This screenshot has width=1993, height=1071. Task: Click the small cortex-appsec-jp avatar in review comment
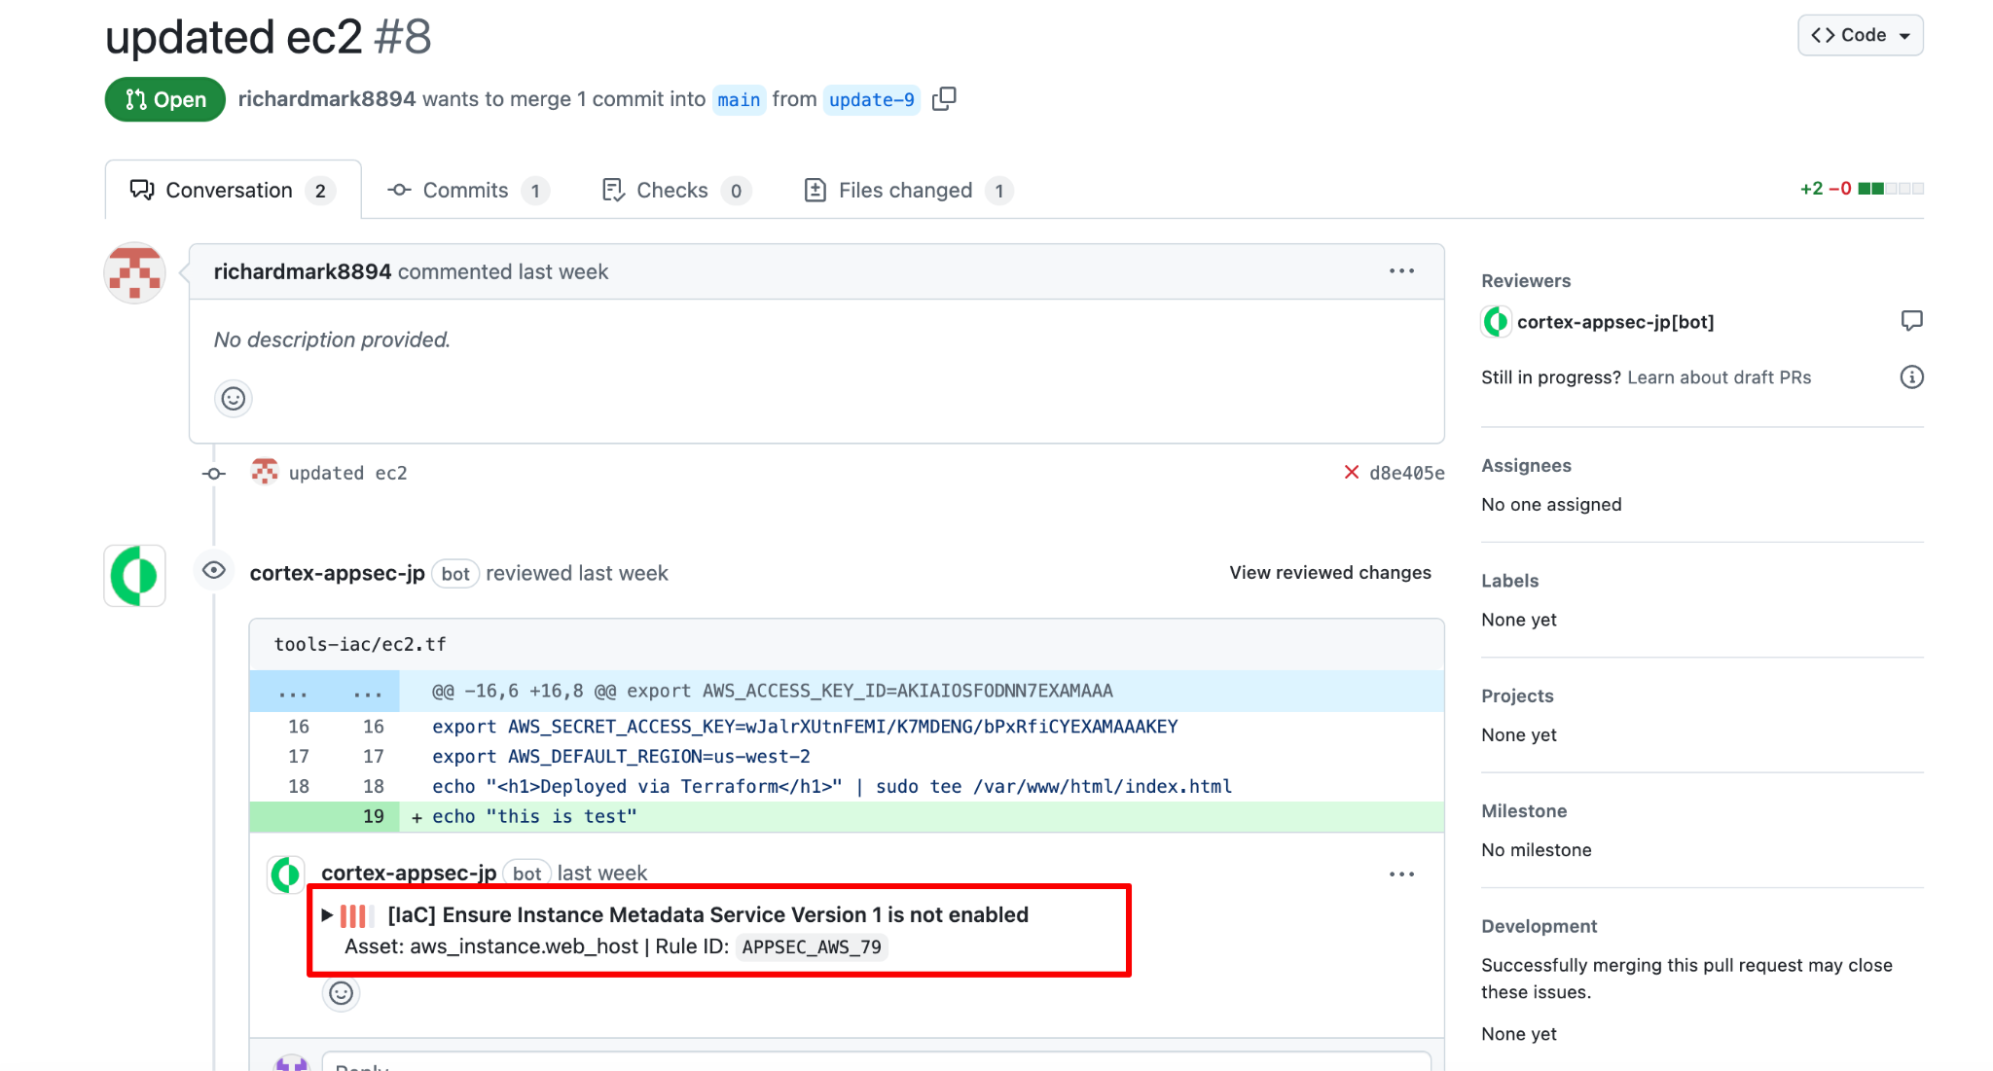(286, 875)
